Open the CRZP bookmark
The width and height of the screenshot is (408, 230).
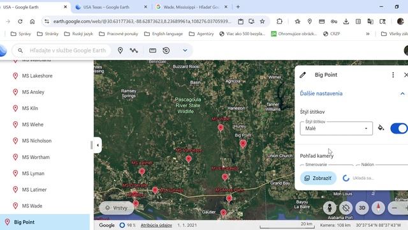pos(331,34)
